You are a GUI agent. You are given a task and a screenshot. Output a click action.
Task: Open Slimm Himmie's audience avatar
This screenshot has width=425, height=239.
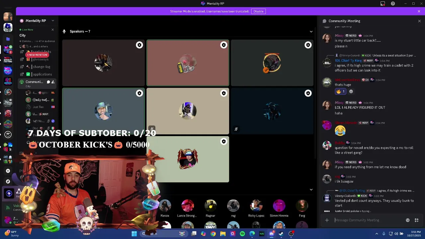coord(279,206)
